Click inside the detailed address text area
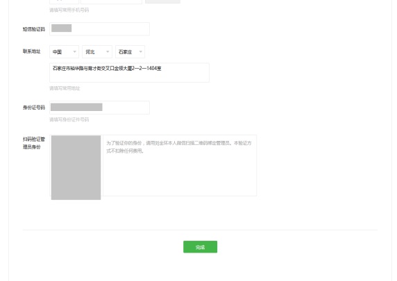The image size is (397, 281). (x=129, y=73)
